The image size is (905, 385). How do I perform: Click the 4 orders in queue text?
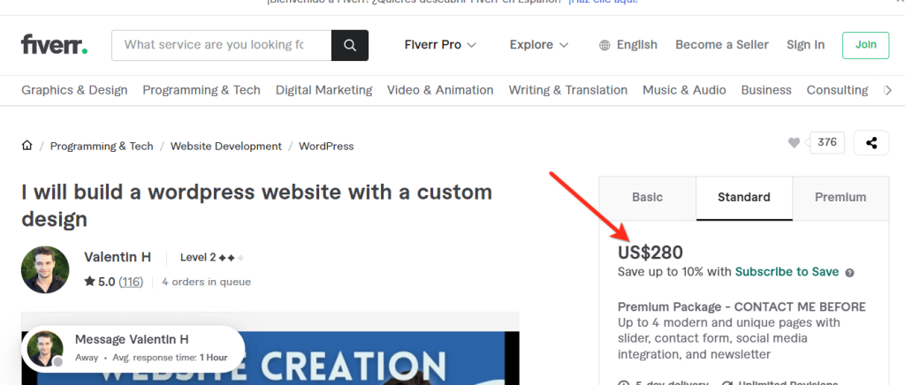(x=207, y=283)
